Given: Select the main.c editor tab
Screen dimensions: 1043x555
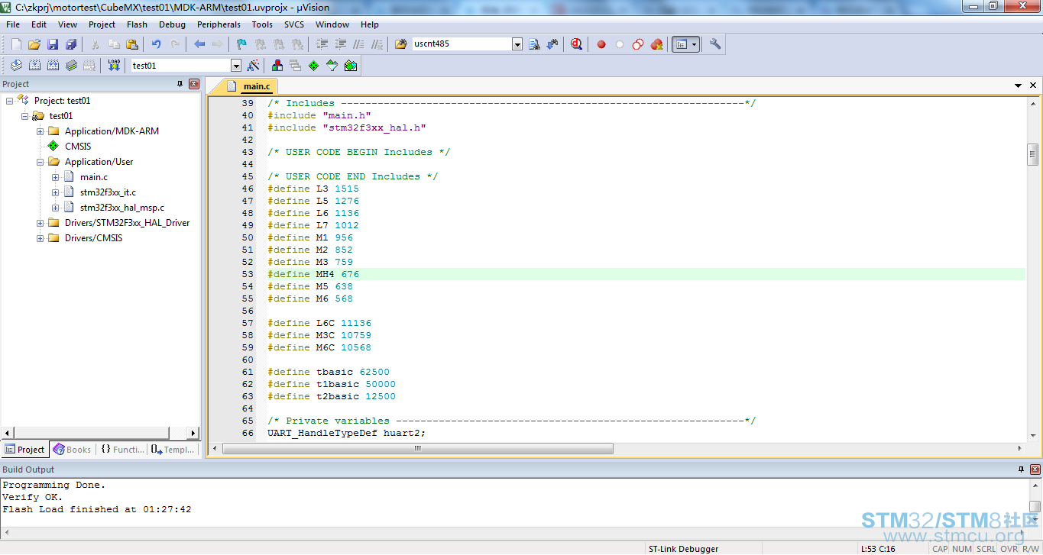Looking at the screenshot, I should [x=249, y=86].
